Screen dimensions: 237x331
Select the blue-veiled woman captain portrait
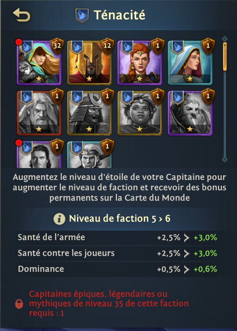[190, 63]
